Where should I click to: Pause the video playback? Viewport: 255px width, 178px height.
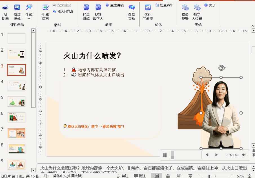click(165, 155)
